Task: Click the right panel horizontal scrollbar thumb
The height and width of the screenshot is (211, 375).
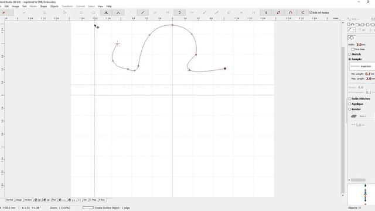Action: coord(358,180)
